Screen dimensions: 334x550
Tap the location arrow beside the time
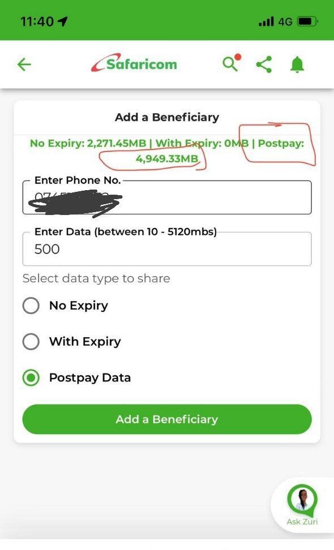pyautogui.click(x=62, y=22)
